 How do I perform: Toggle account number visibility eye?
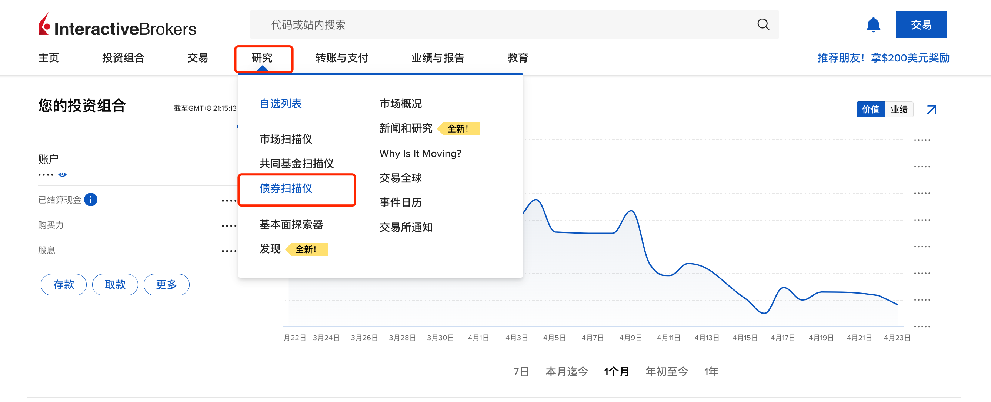point(62,174)
